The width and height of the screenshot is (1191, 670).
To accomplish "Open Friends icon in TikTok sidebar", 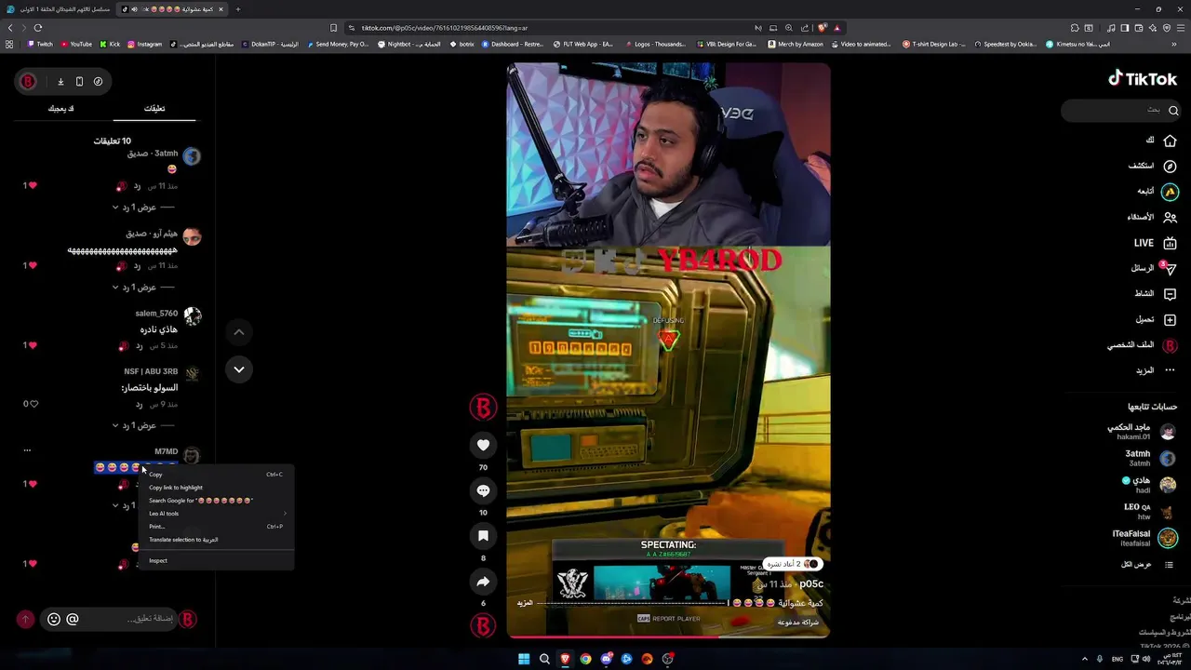I will (1170, 217).
